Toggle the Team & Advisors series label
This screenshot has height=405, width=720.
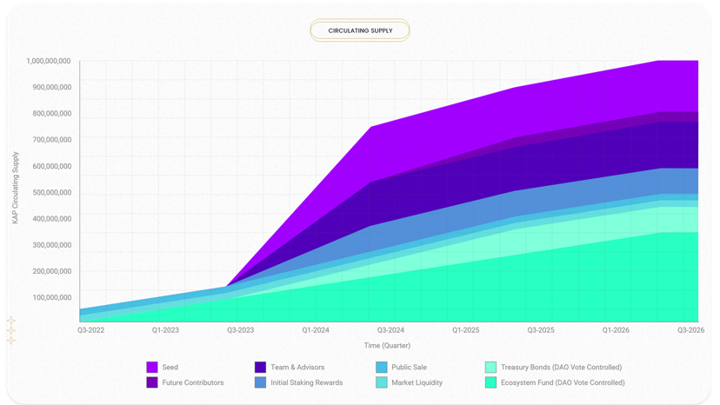coord(297,368)
